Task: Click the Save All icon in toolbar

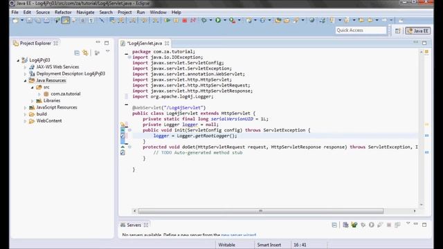Action: pos(38,20)
